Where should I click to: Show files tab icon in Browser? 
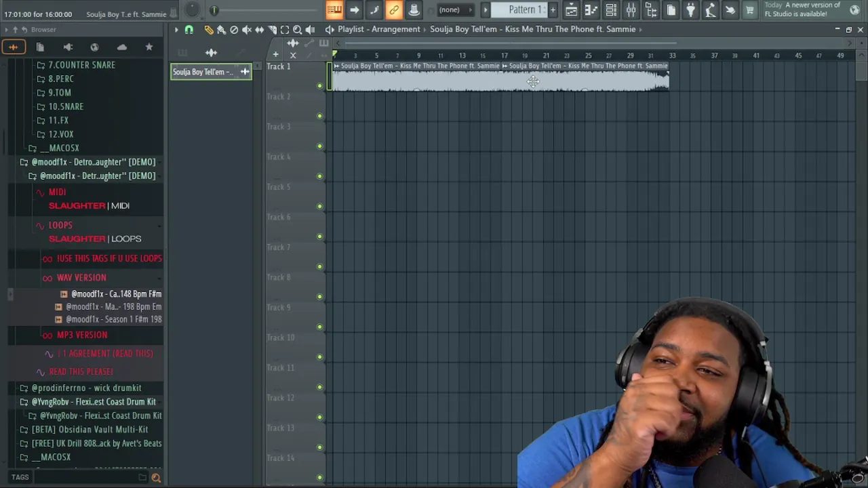[x=40, y=47]
